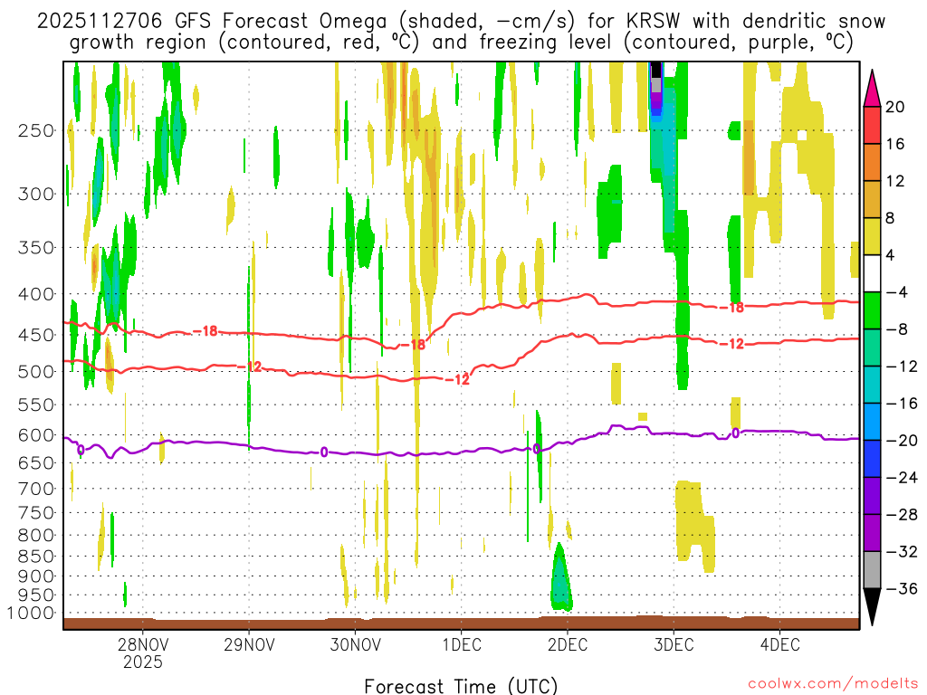The width and height of the screenshot is (927, 695).
Task: Click the 700 pressure level label
Action: click(36, 489)
